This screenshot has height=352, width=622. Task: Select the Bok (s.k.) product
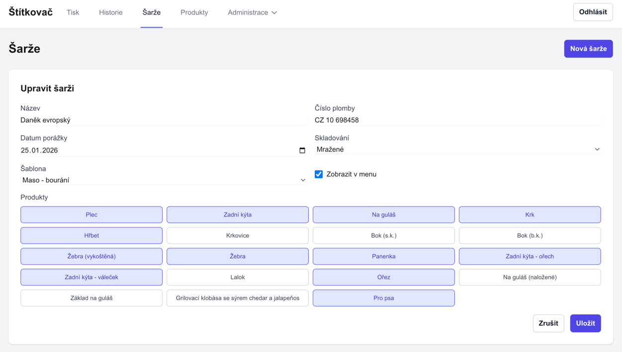[383, 236]
